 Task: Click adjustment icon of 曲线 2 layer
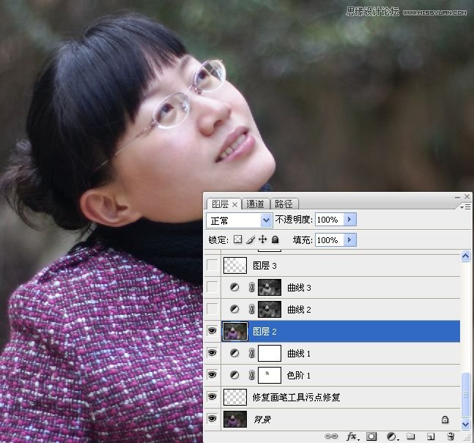click(x=234, y=309)
